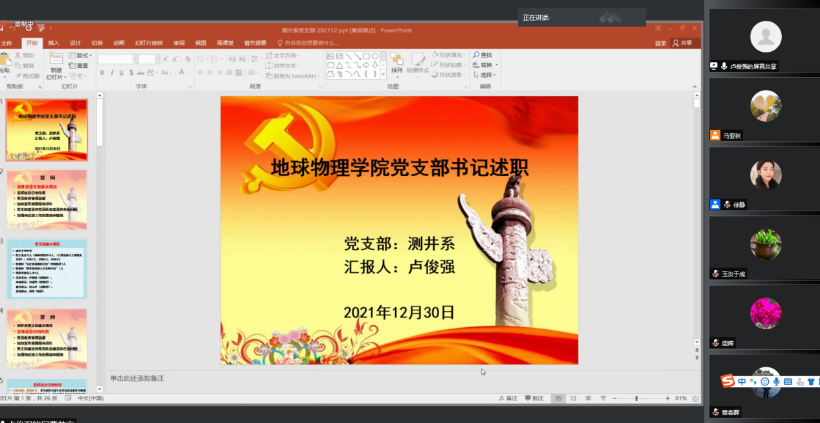
Task: Click the Sign in (登录) button
Action: tap(660, 43)
